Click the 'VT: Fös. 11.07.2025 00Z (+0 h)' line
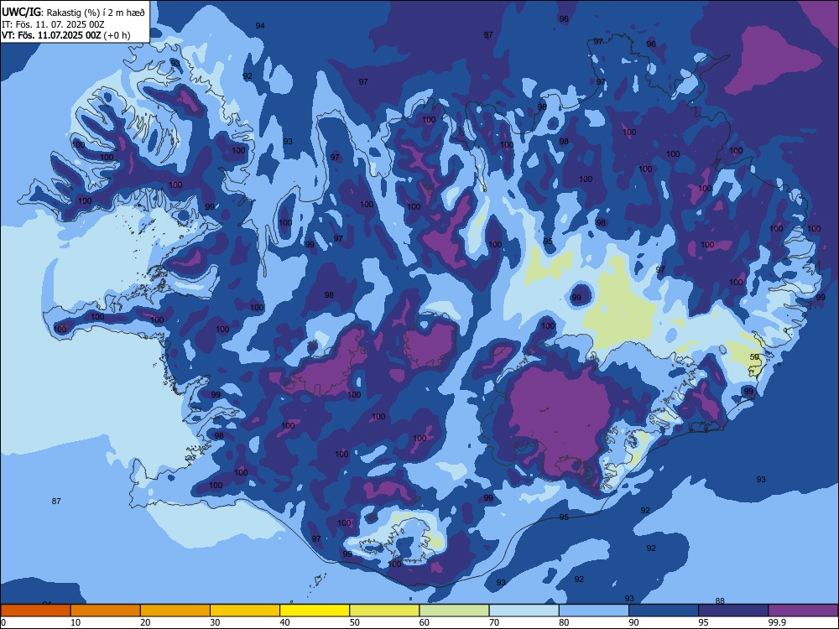 (x=65, y=35)
